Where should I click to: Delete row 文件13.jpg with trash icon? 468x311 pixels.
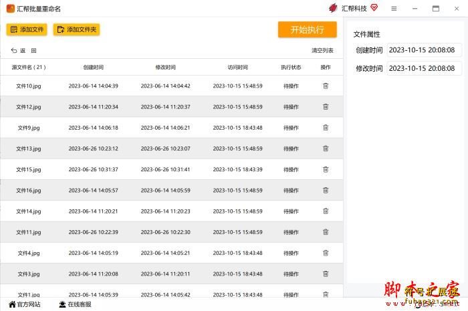(x=326, y=148)
